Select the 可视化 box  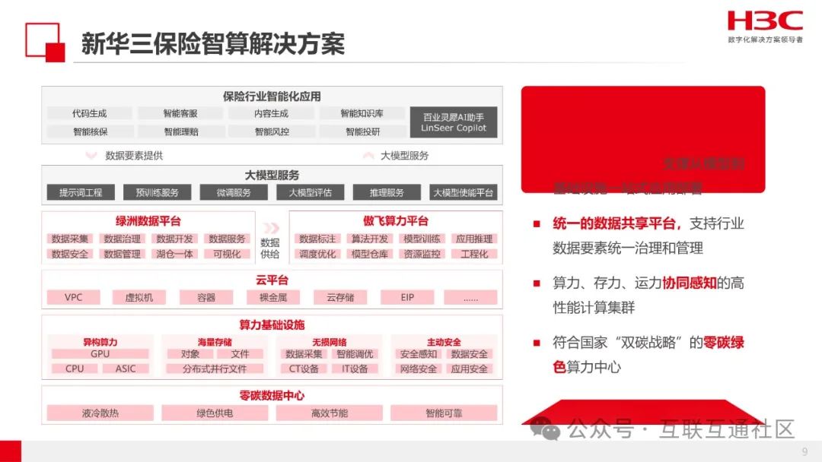(227, 254)
